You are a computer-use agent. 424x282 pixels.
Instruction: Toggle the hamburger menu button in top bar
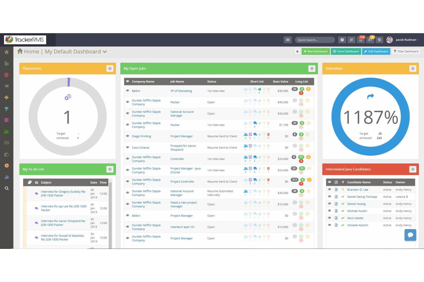pyautogui.click(x=288, y=40)
